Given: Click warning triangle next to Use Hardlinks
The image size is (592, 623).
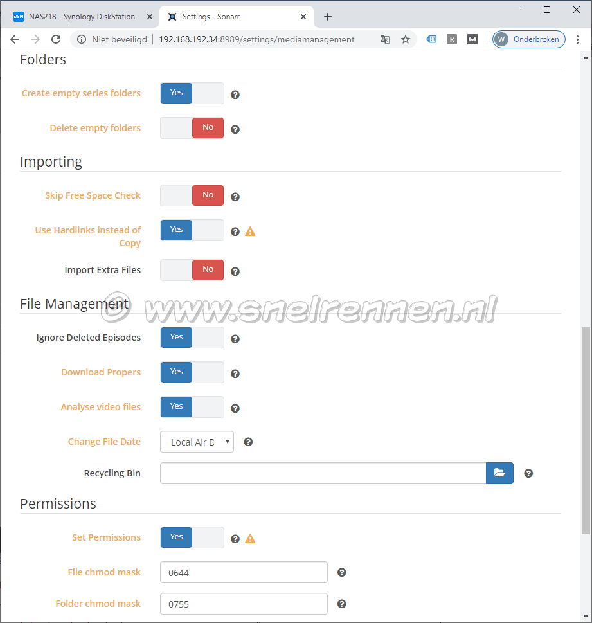Looking at the screenshot, I should (x=250, y=231).
